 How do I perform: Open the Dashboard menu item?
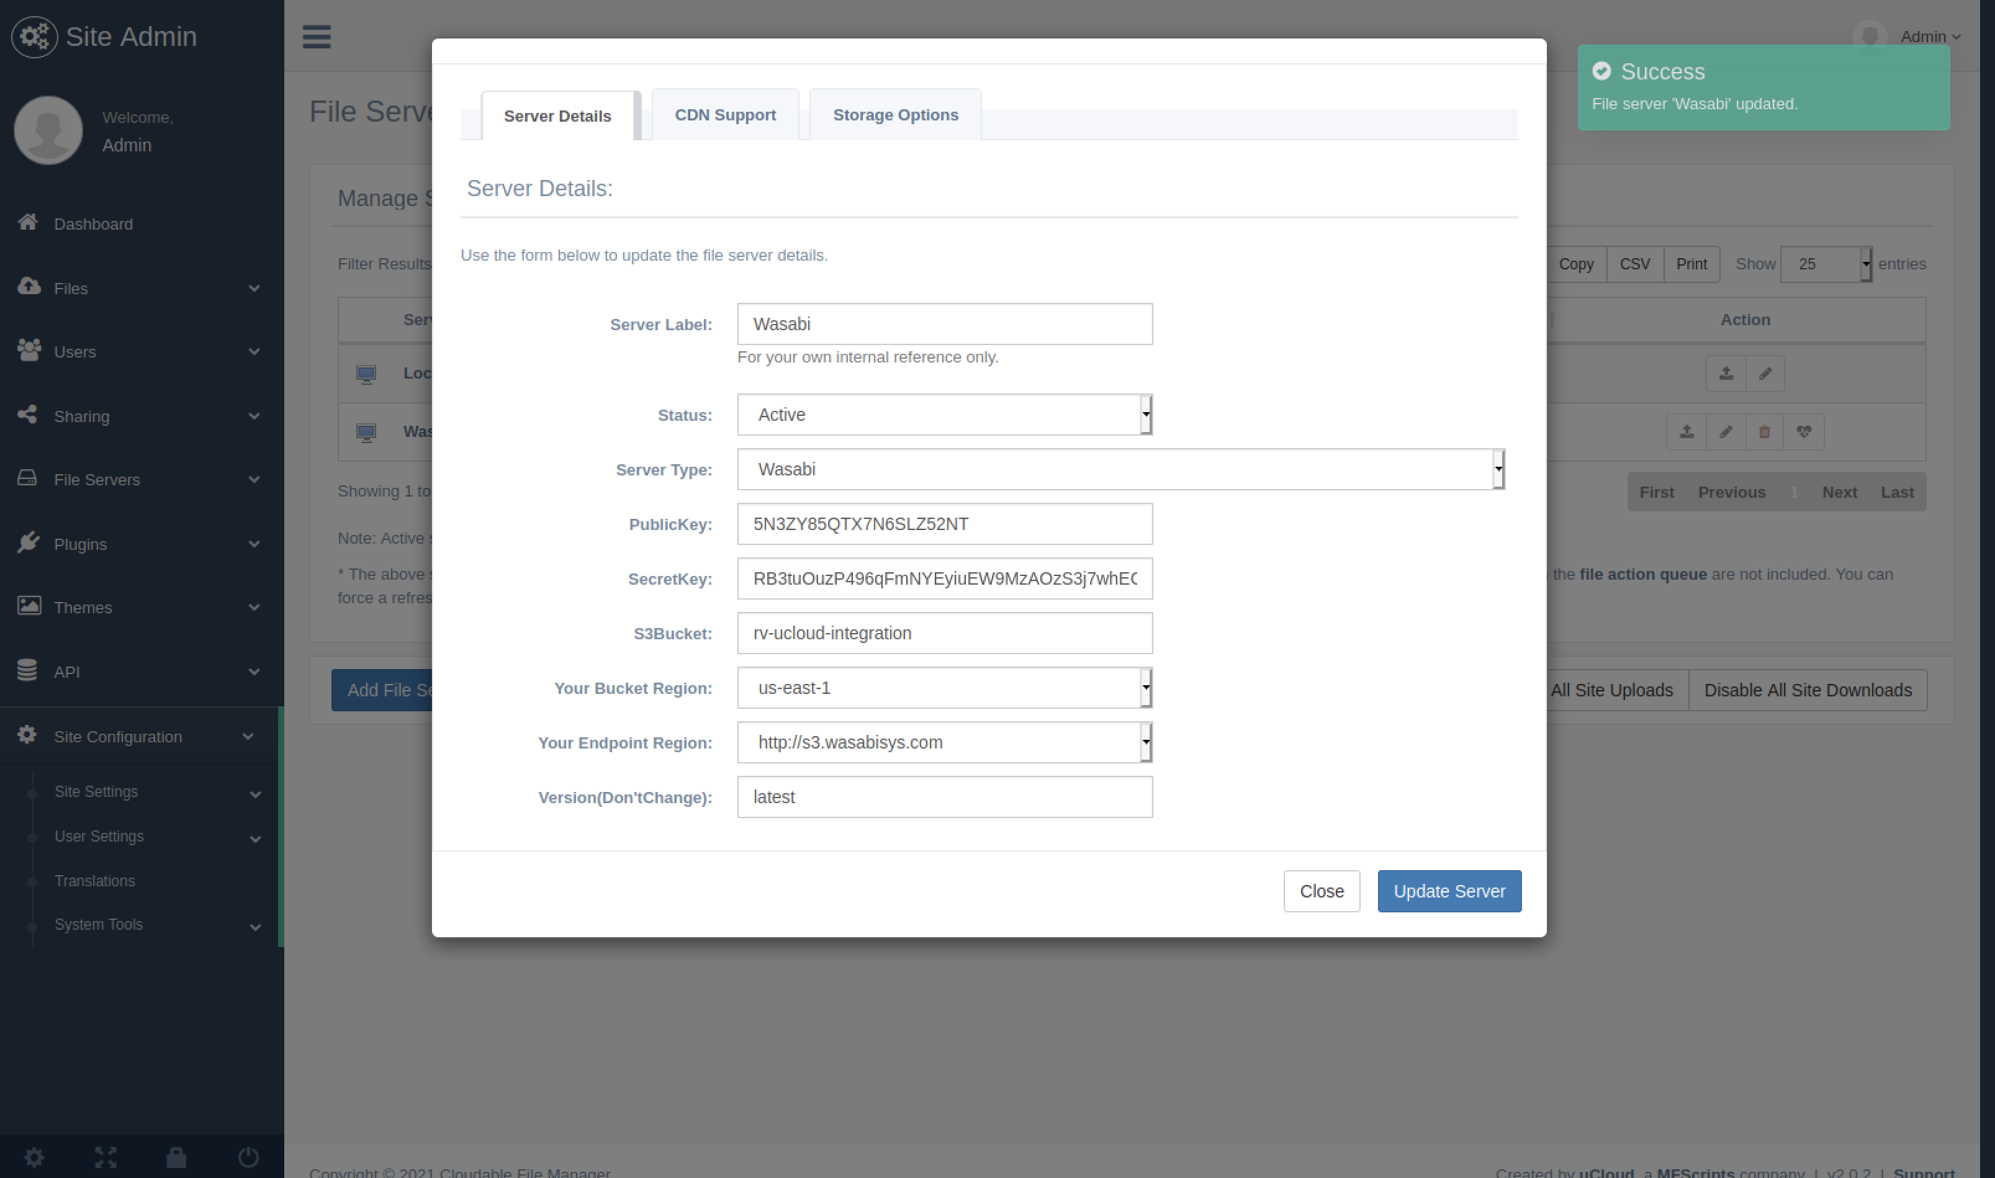94,224
